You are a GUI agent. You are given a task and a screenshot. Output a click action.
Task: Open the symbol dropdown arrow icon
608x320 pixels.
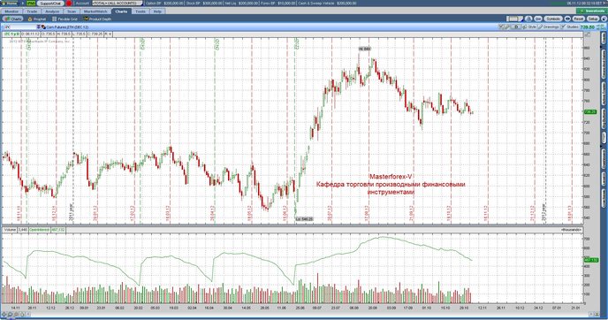(x=38, y=27)
